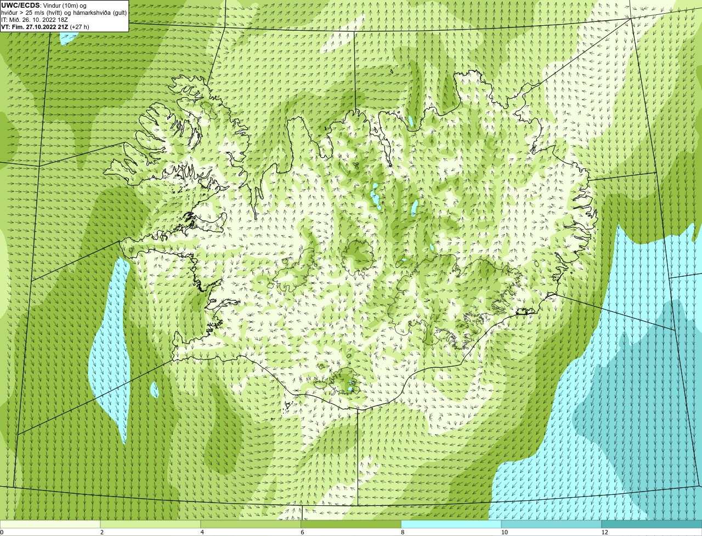702x536 pixels.
Task: Click the 4–6 m/s medium green legend swatch
Action: pyautogui.click(x=251, y=524)
